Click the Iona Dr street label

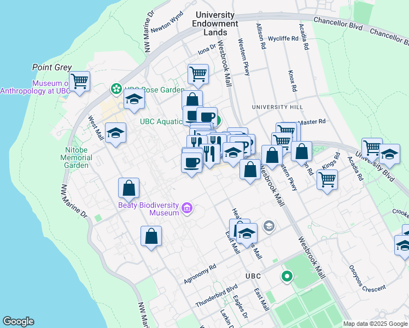point(207,49)
